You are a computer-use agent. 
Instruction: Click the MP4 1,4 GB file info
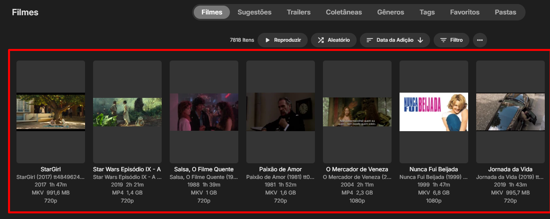[x=127, y=193]
